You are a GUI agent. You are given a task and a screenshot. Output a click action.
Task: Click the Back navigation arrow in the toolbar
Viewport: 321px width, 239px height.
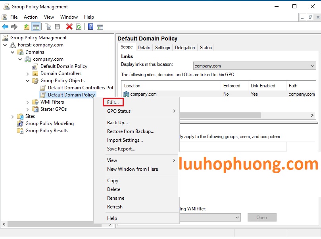point(5,27)
